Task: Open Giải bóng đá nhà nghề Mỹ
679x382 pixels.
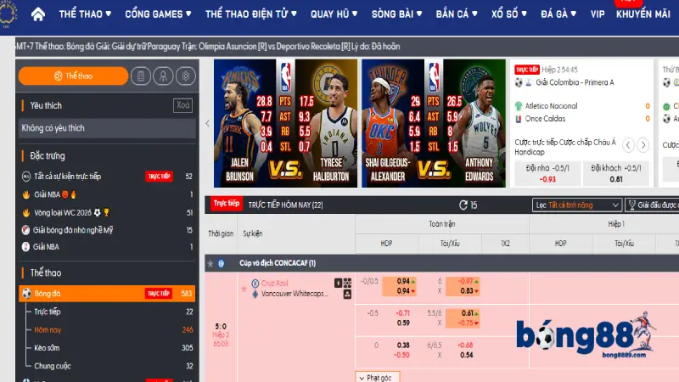Action: 107,230
